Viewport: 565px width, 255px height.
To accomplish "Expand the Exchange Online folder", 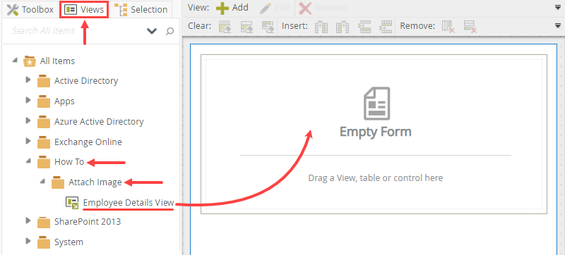I will 28,140.
